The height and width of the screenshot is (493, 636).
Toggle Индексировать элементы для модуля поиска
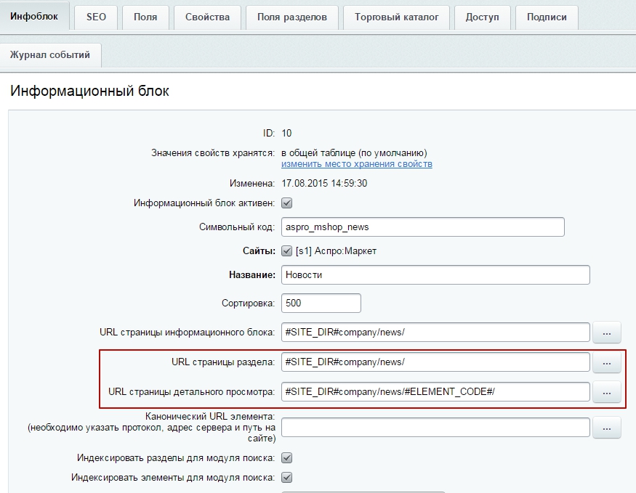[x=287, y=478]
